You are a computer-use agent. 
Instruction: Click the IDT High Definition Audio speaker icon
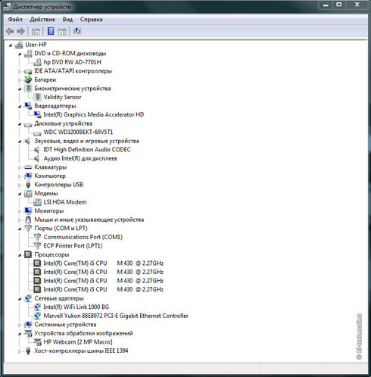[37, 150]
